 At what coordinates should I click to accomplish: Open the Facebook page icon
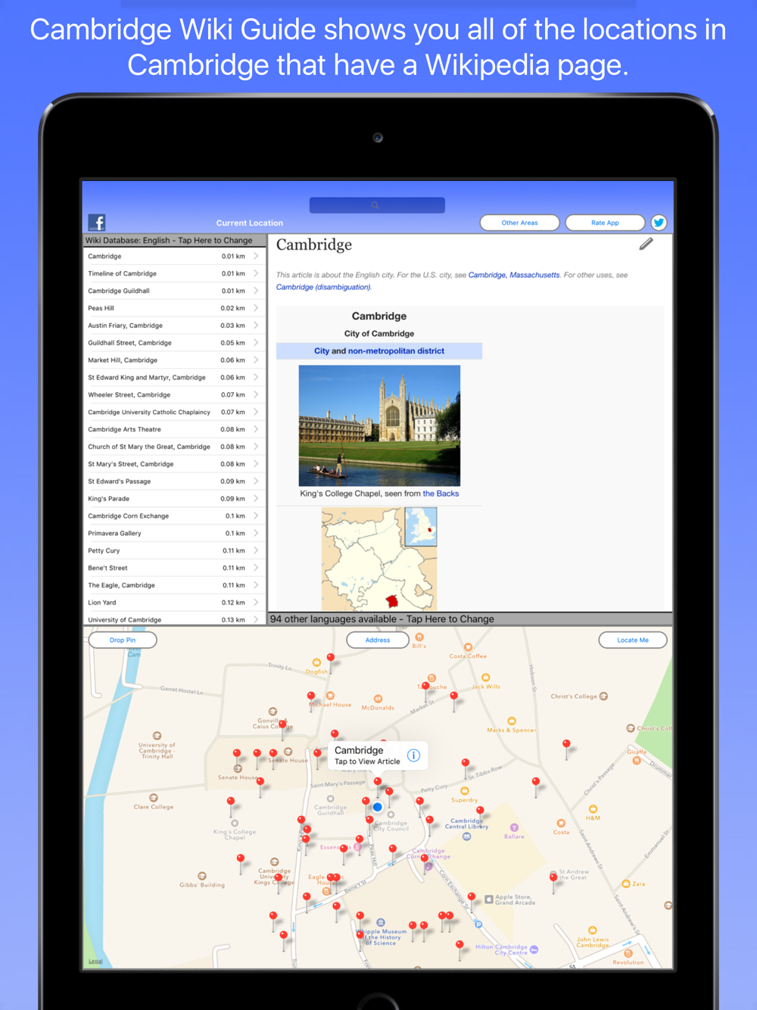[x=97, y=223]
